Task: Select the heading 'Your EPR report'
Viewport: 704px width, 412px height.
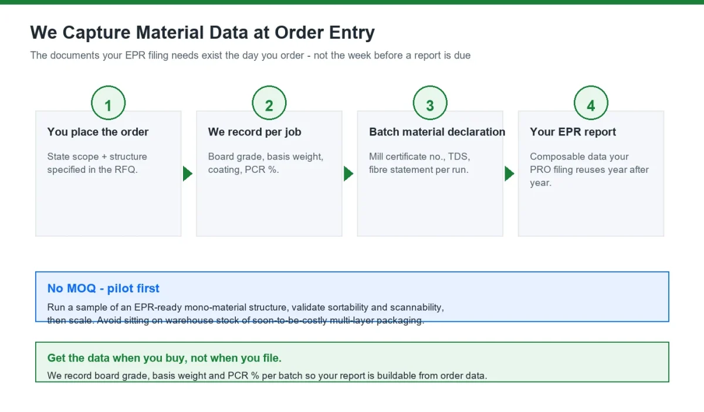Action: coord(573,132)
